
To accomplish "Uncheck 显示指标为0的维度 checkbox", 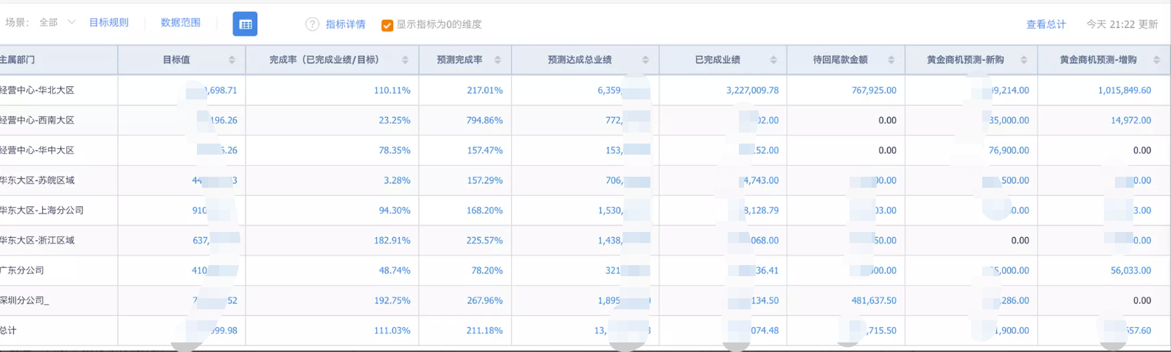I will (x=387, y=25).
